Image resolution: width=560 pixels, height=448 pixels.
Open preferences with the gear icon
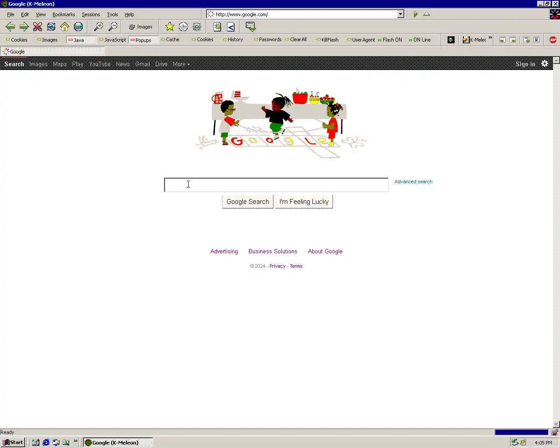197,27
